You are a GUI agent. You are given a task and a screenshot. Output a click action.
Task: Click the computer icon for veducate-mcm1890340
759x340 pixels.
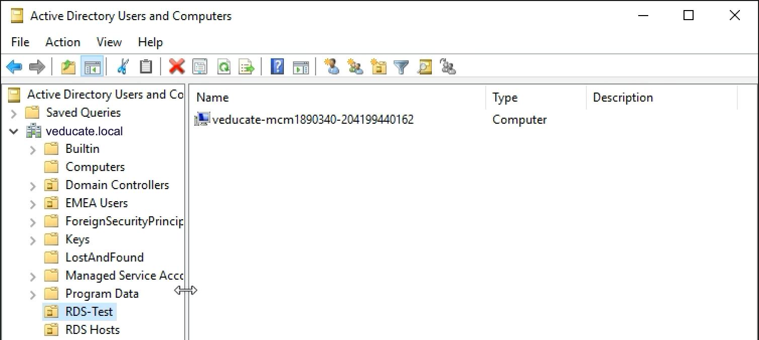(x=202, y=120)
